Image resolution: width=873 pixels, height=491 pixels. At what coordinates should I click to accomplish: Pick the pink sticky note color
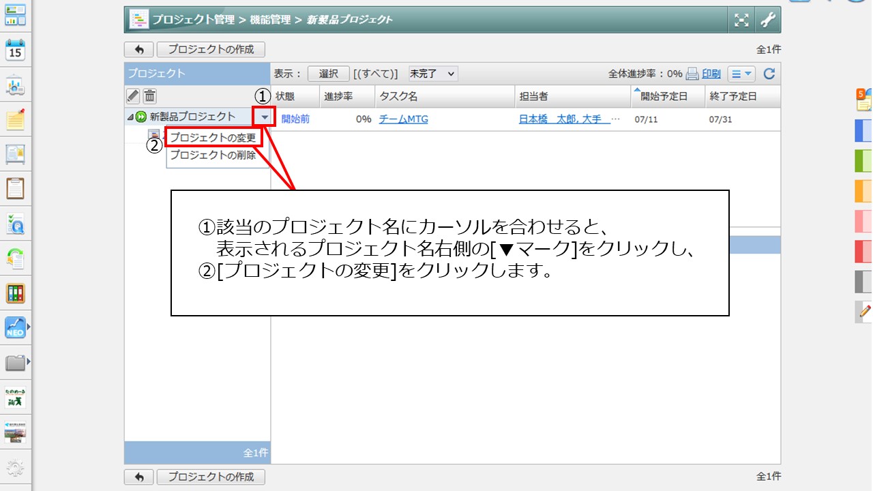(864, 221)
